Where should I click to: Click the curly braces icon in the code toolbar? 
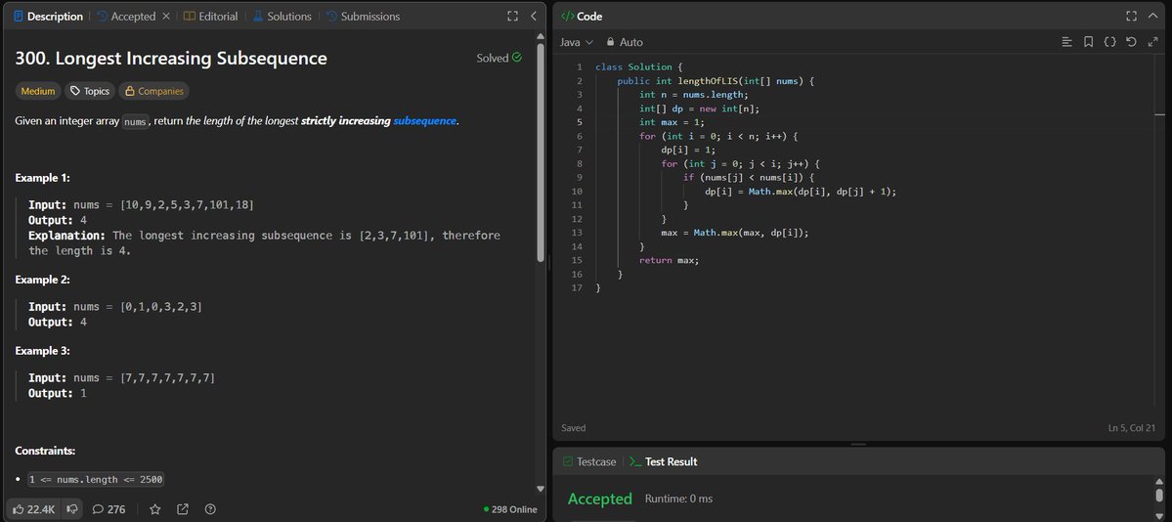tap(1110, 43)
